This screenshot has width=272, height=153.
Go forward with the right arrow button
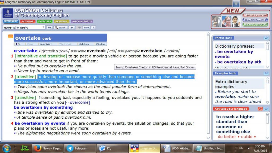[x=79, y=27]
